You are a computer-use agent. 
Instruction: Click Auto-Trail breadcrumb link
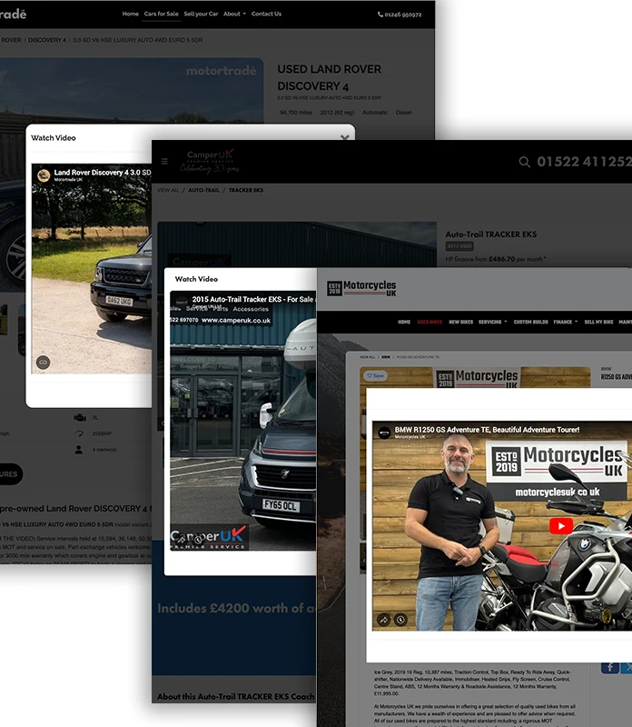[x=204, y=190]
